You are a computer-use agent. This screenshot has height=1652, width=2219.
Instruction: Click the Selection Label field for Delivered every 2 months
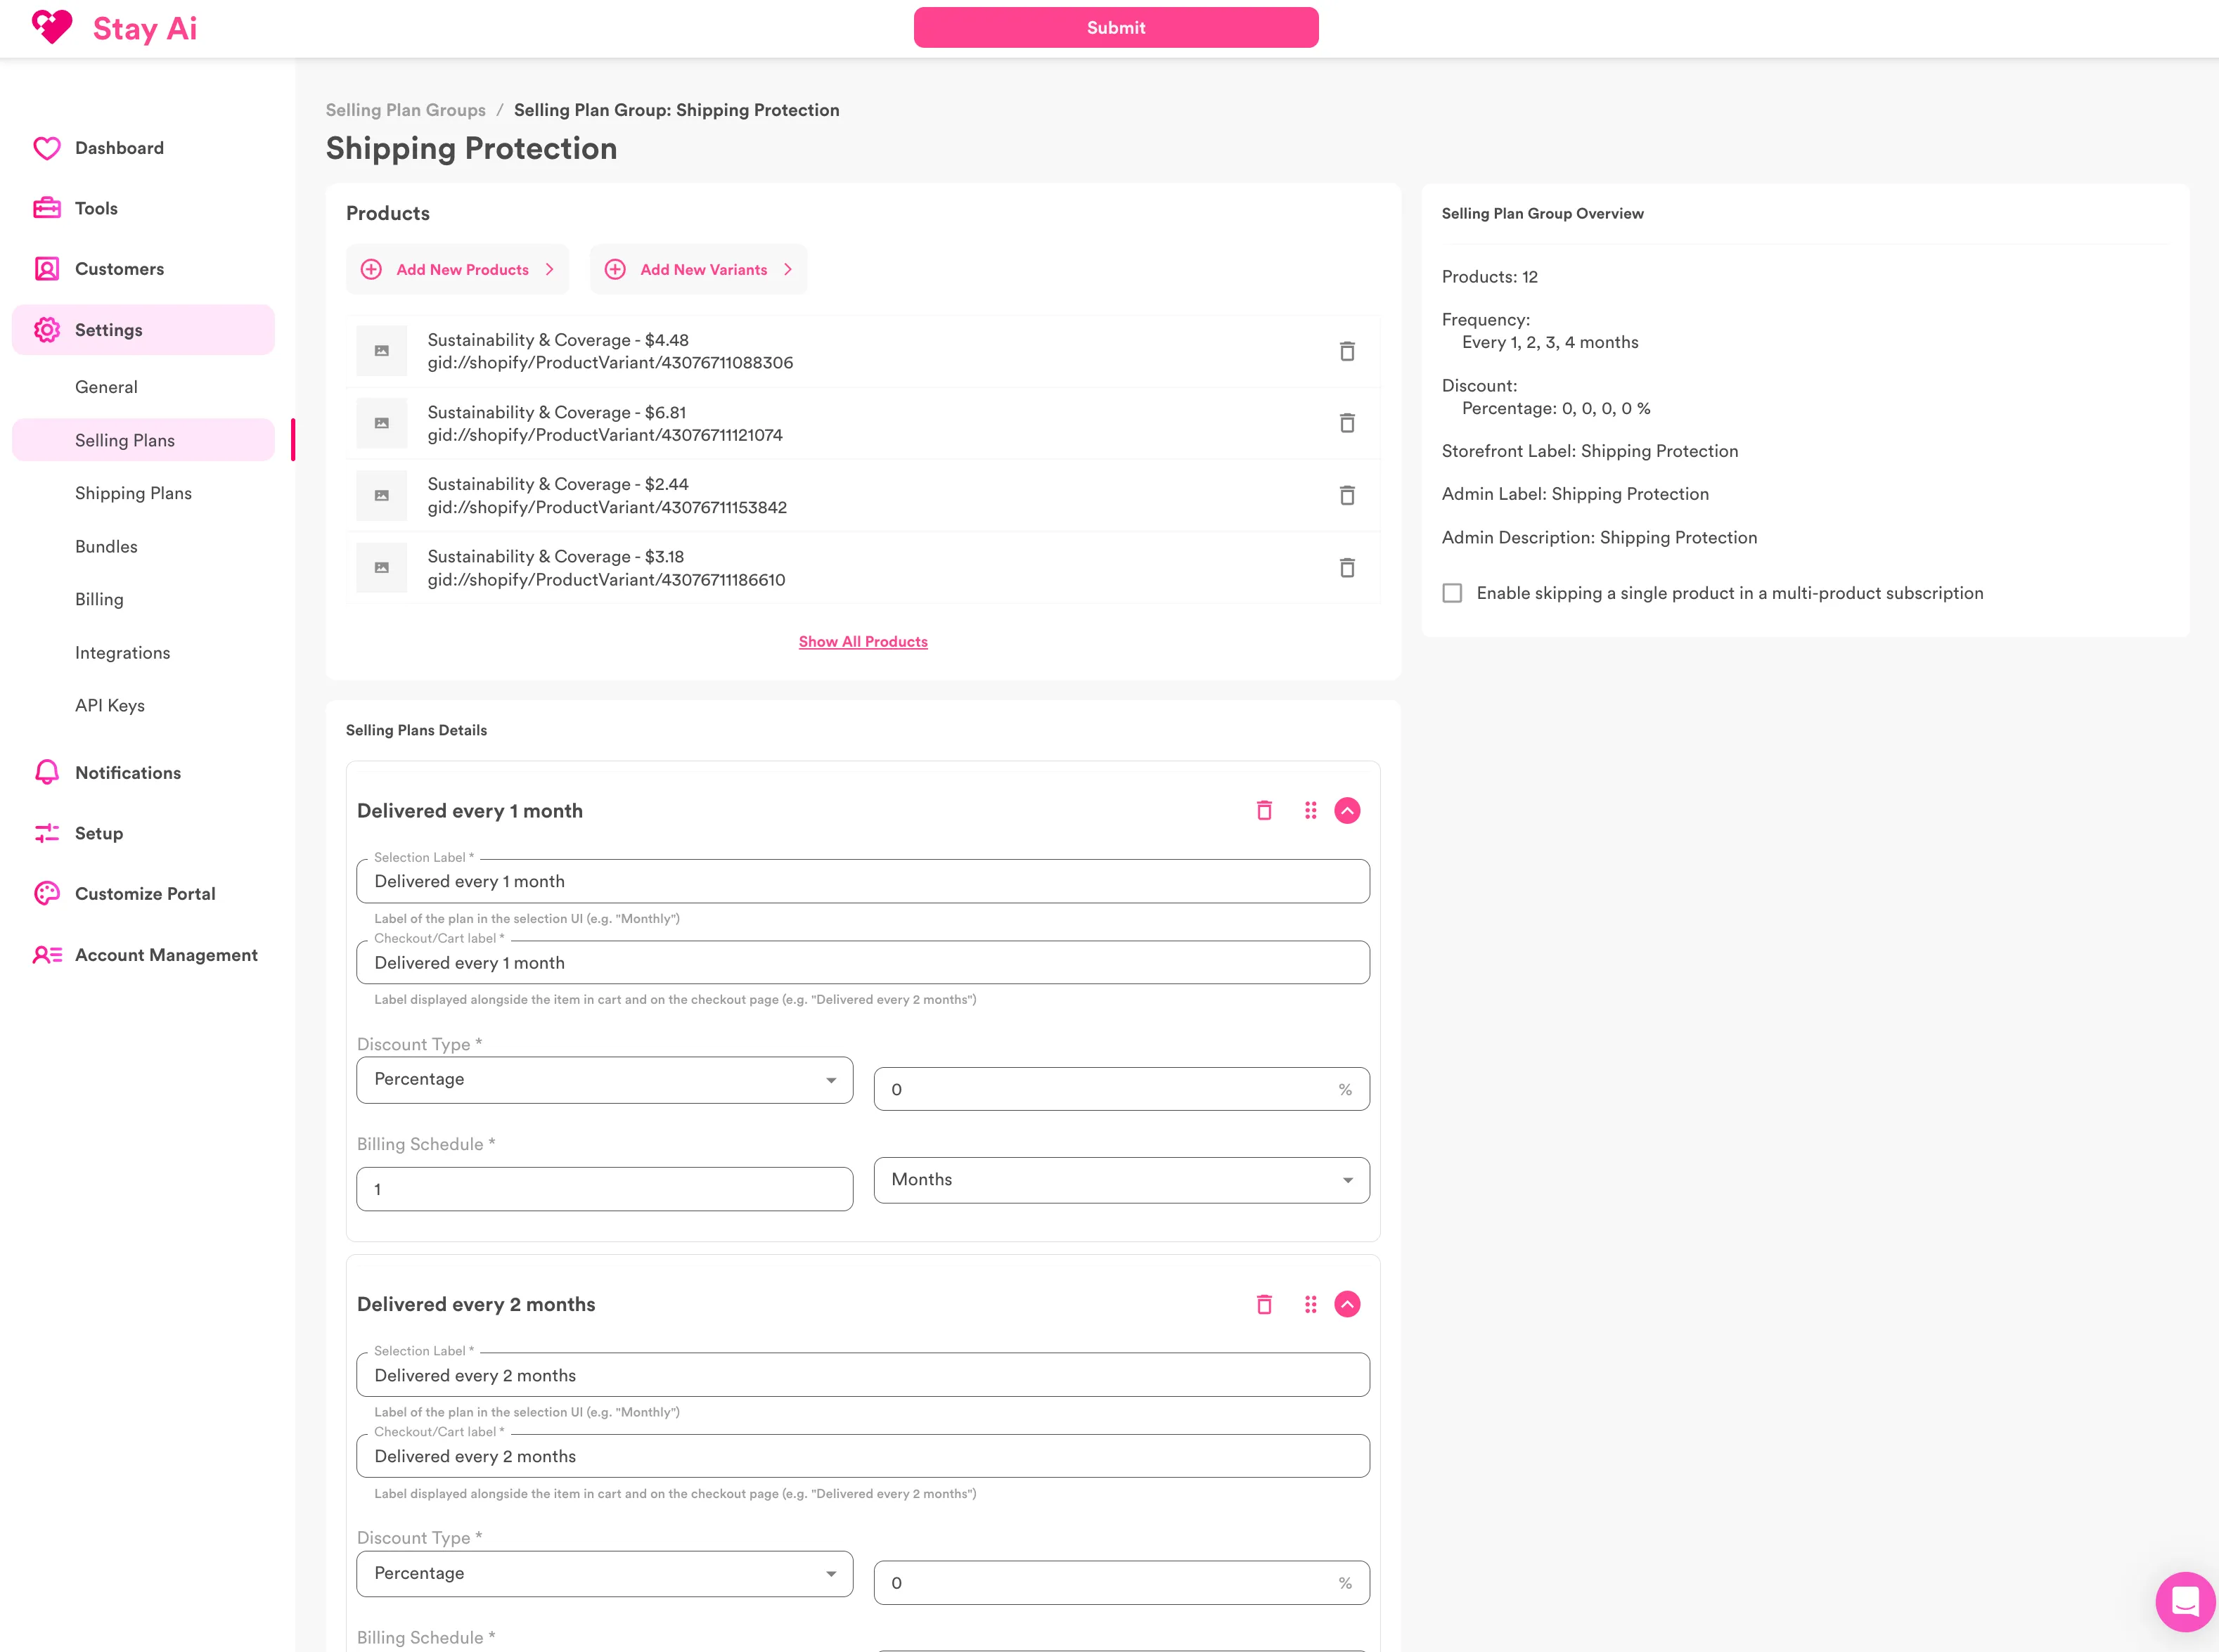pyautogui.click(x=863, y=1374)
